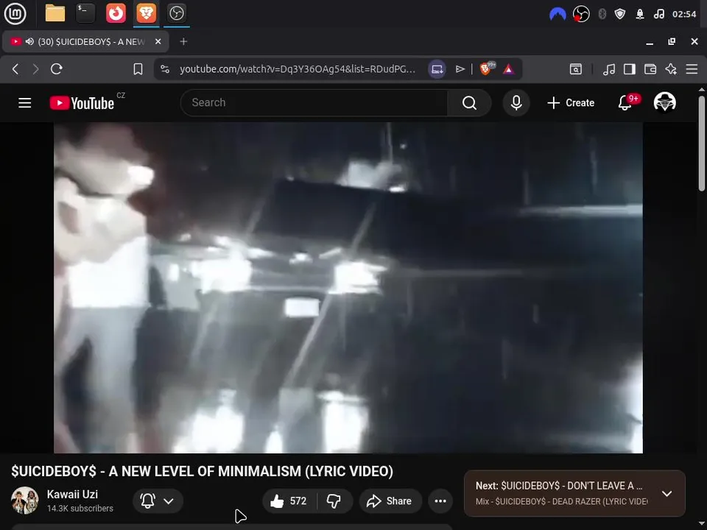This screenshot has width=707, height=530.
Task: Click the OBS recording tray icon
Action: [x=581, y=14]
